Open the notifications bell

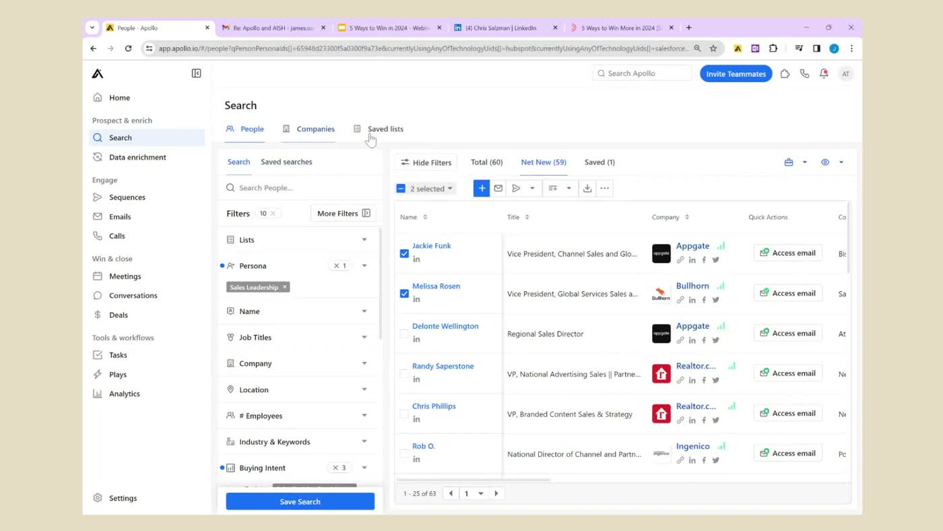point(824,73)
